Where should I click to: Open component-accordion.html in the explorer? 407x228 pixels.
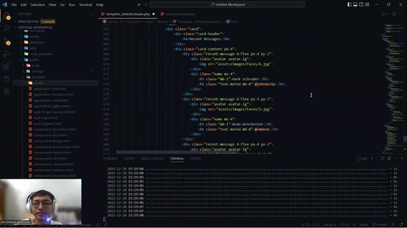55,129
